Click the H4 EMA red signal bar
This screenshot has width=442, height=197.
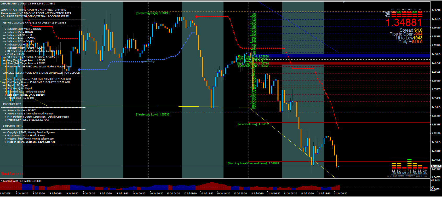pyautogui.click(x=420, y=16)
